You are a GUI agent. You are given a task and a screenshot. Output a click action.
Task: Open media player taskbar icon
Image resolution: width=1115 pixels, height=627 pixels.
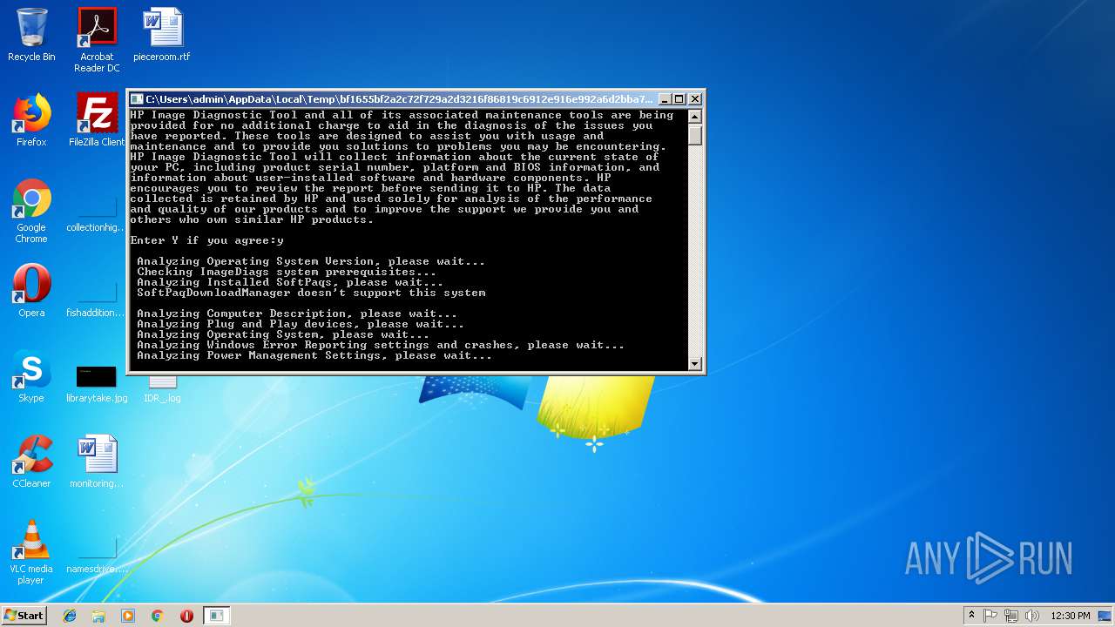pyautogui.click(x=128, y=616)
